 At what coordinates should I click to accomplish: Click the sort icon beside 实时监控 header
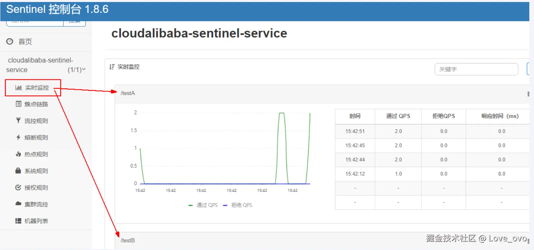112,67
